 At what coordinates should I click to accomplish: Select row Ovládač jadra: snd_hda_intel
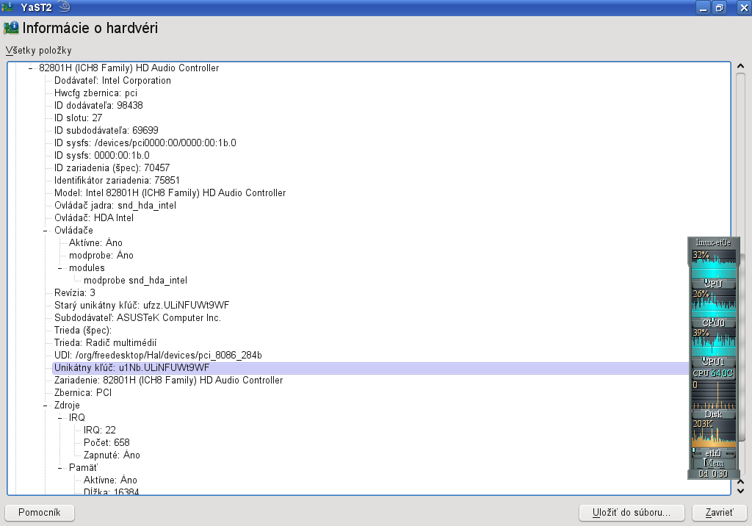(x=115, y=206)
